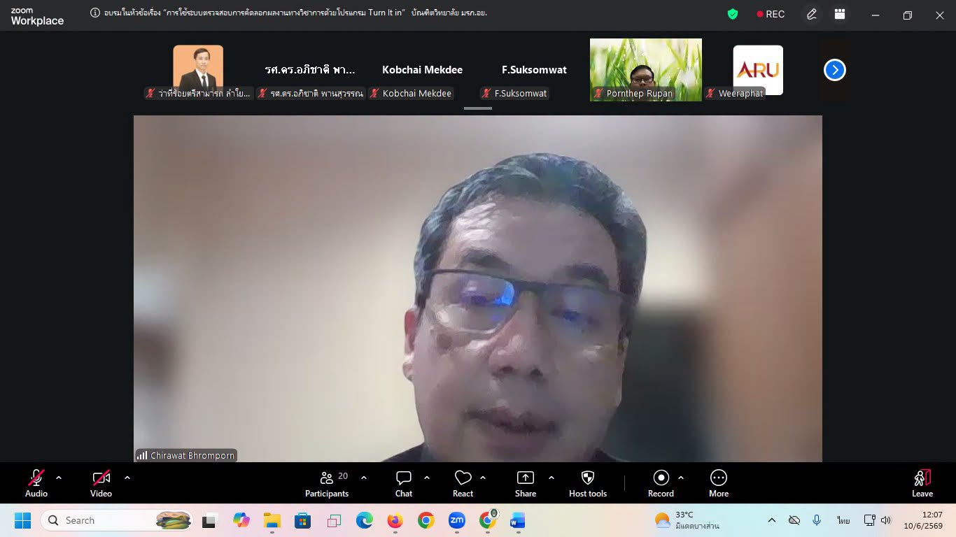Image resolution: width=956 pixels, height=537 pixels.
Task: Expand the Share options arrow
Action: tap(551, 478)
